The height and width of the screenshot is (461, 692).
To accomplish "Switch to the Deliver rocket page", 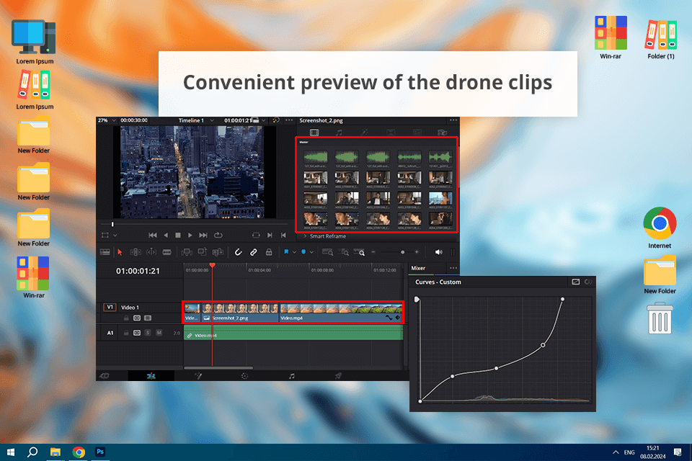I will click(338, 376).
